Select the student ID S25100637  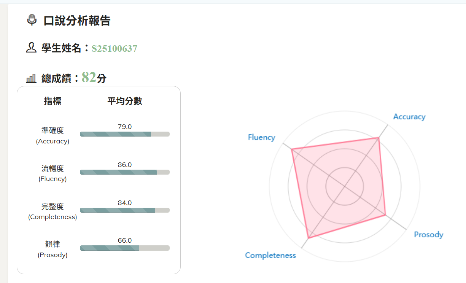pyautogui.click(x=114, y=49)
